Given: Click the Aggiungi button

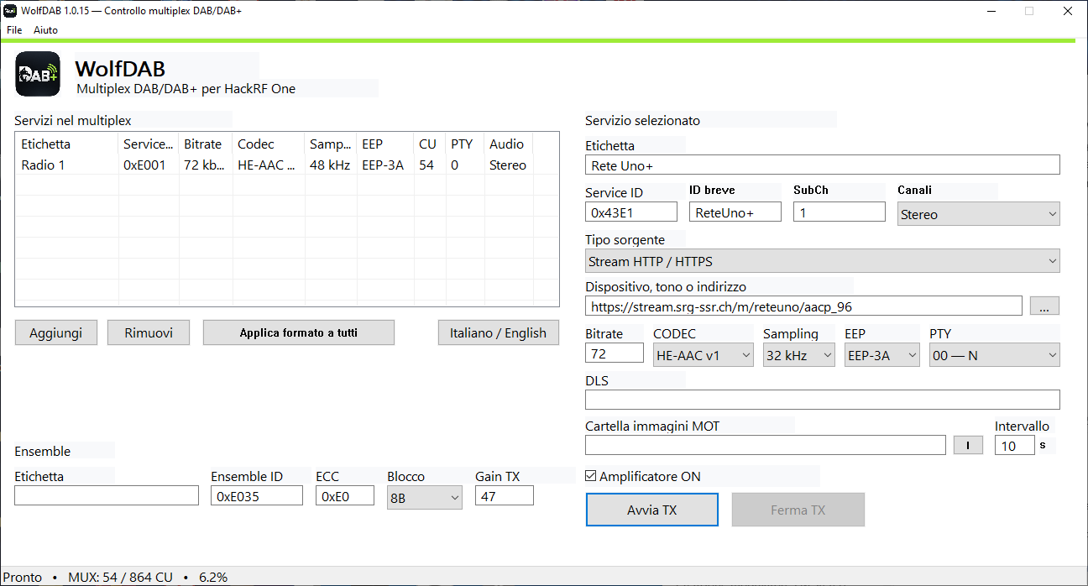Looking at the screenshot, I should 56,332.
